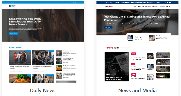Open the LATEST NEWS menu item
Screen dimensions: 181x96
pos(49,6)
